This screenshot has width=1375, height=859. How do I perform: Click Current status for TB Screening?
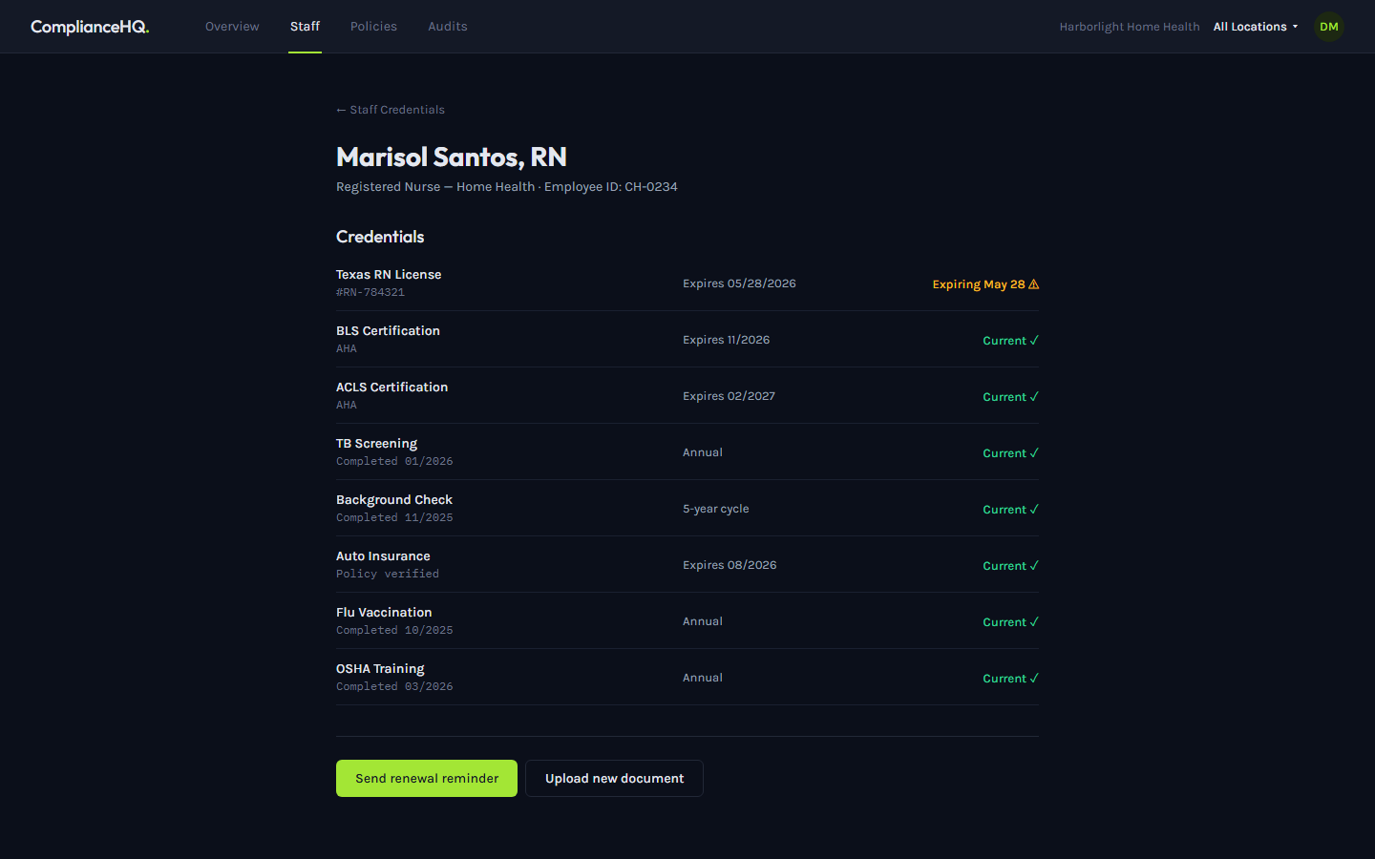(1010, 453)
